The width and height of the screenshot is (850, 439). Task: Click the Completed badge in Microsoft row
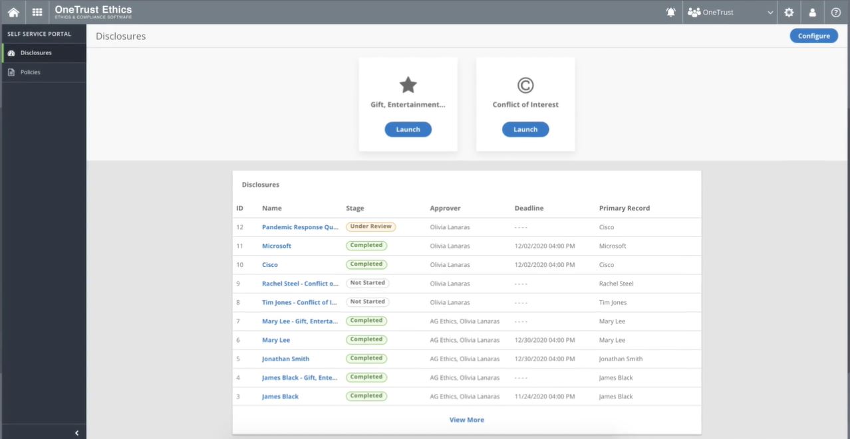[366, 245]
